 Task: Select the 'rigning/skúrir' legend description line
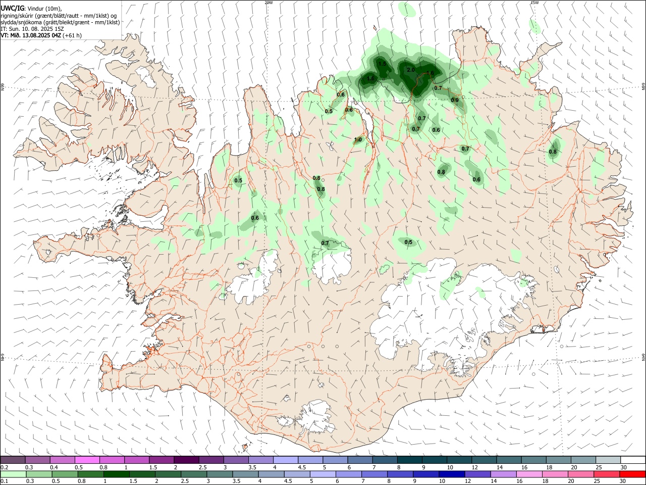59,16
